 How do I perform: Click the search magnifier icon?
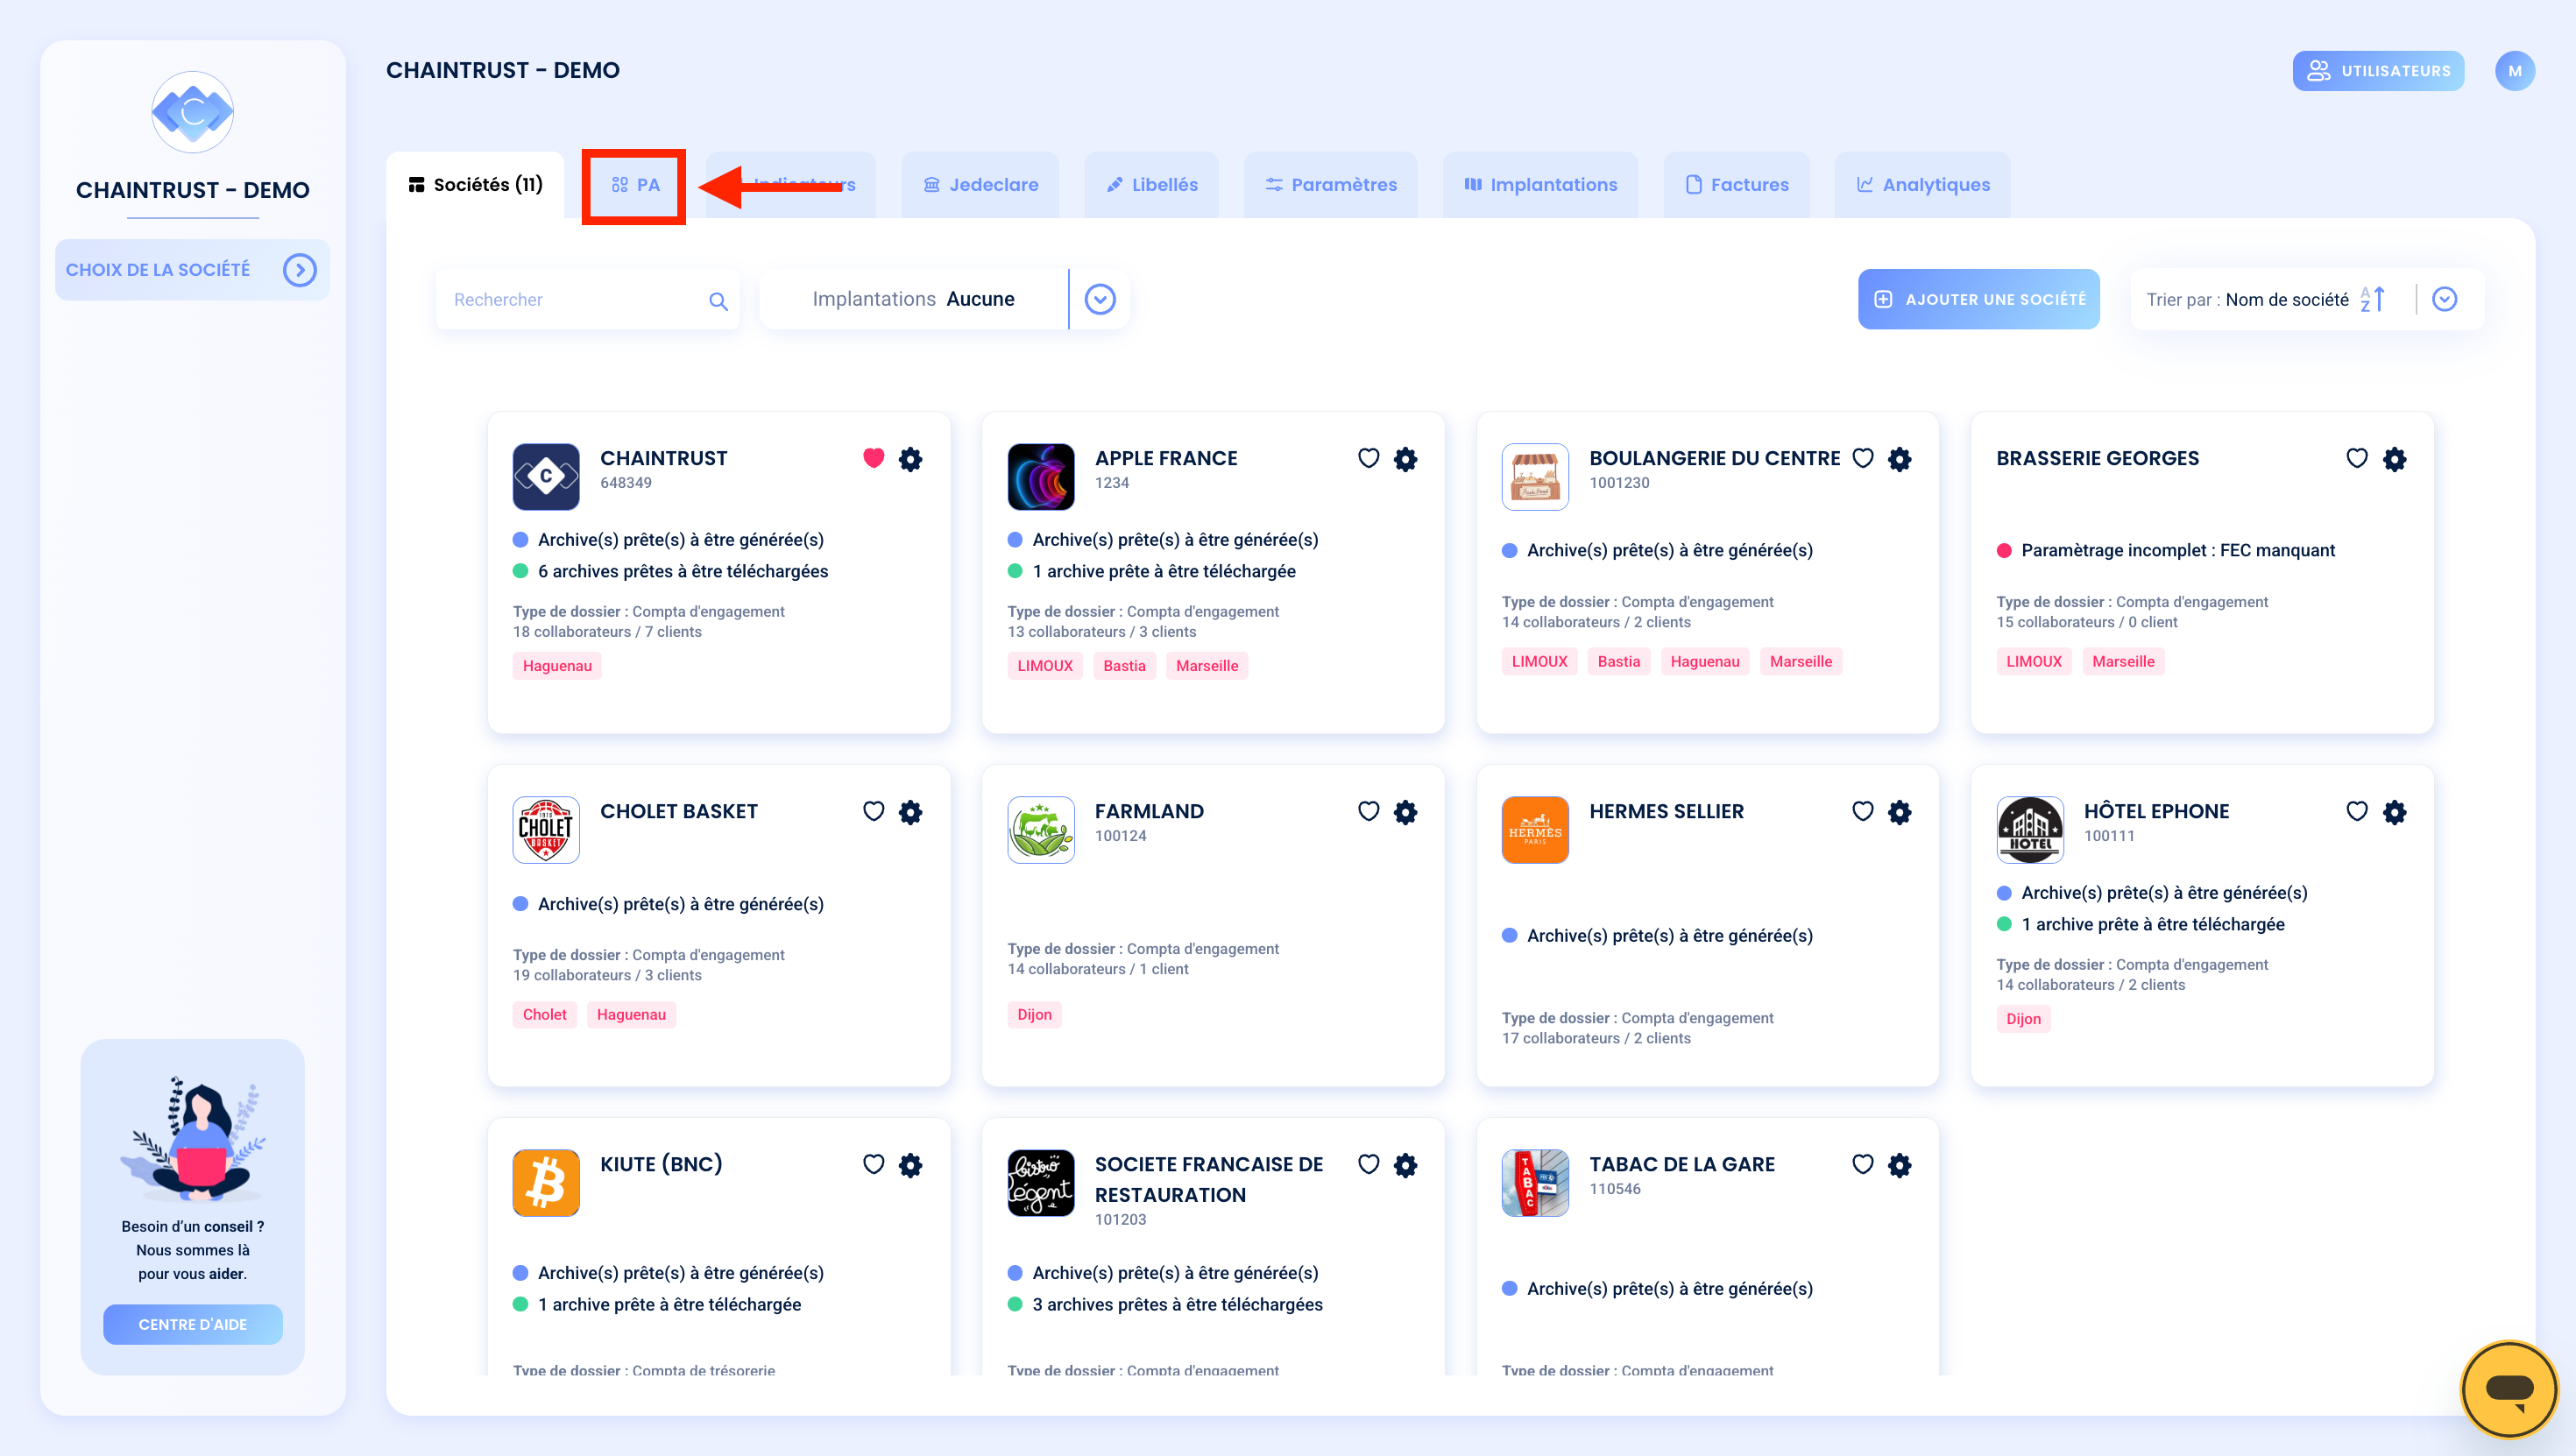(x=718, y=301)
